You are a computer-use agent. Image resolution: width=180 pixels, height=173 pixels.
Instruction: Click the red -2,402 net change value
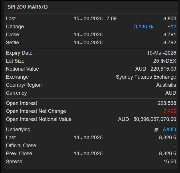pos(169,111)
